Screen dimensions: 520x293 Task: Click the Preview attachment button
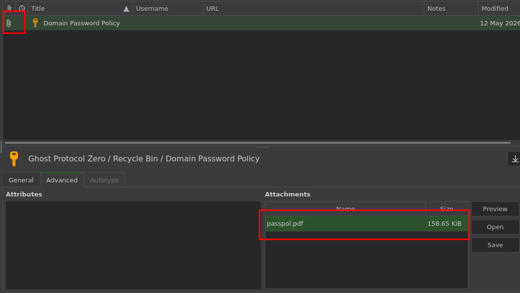click(495, 209)
